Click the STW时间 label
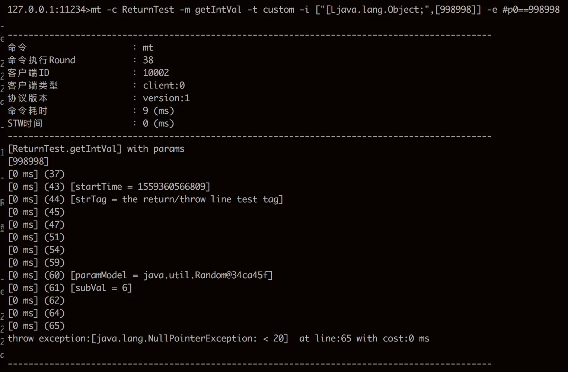568x372 pixels. pyautogui.click(x=25, y=123)
